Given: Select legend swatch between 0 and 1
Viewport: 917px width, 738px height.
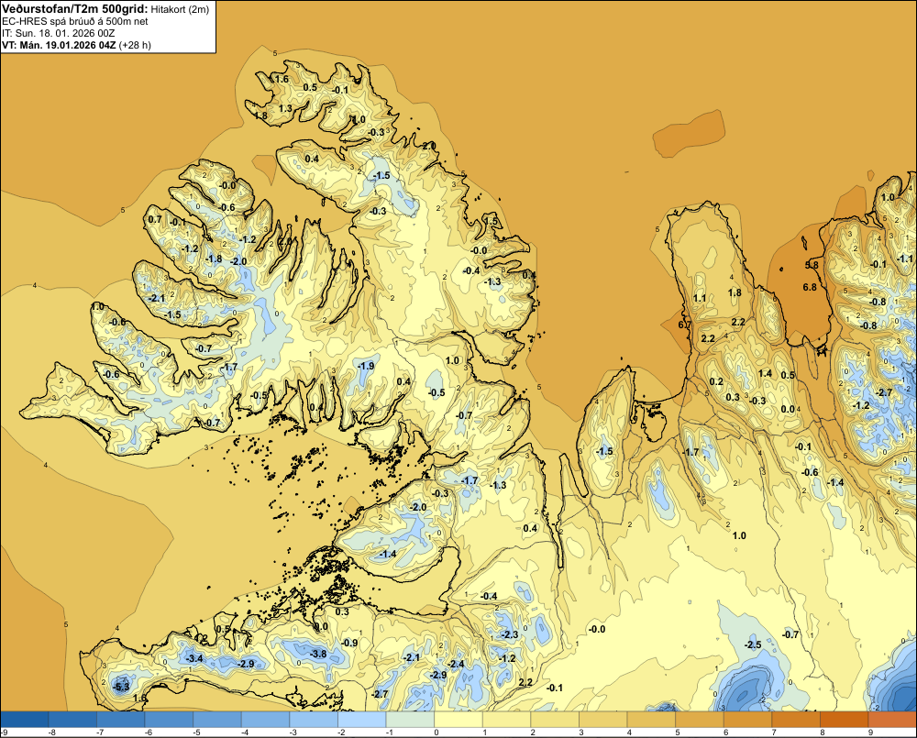Looking at the screenshot, I should click(458, 719).
